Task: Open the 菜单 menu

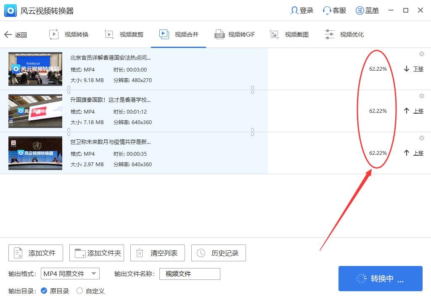Action: coord(367,10)
